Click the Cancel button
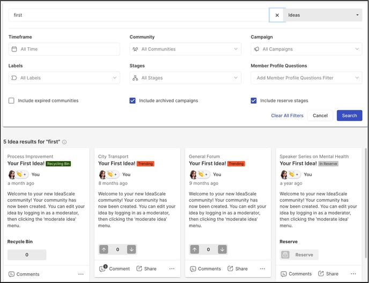This screenshot has width=369, height=283. coord(320,115)
